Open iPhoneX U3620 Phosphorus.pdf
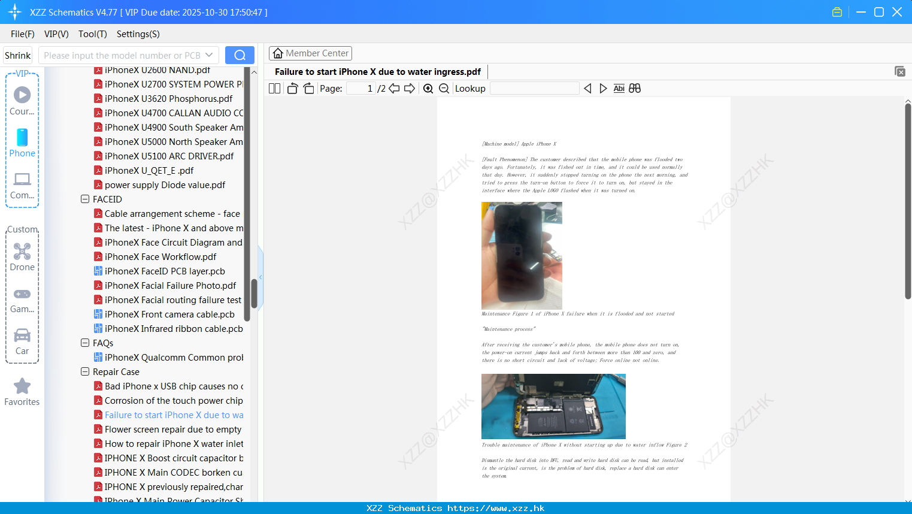Screen dimensions: 912x514 [x=168, y=98]
